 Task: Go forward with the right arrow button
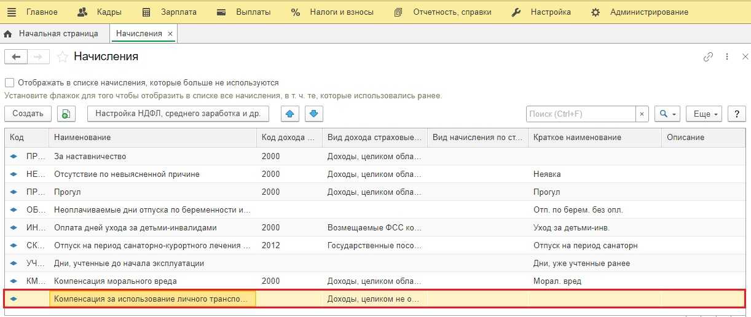click(38, 57)
